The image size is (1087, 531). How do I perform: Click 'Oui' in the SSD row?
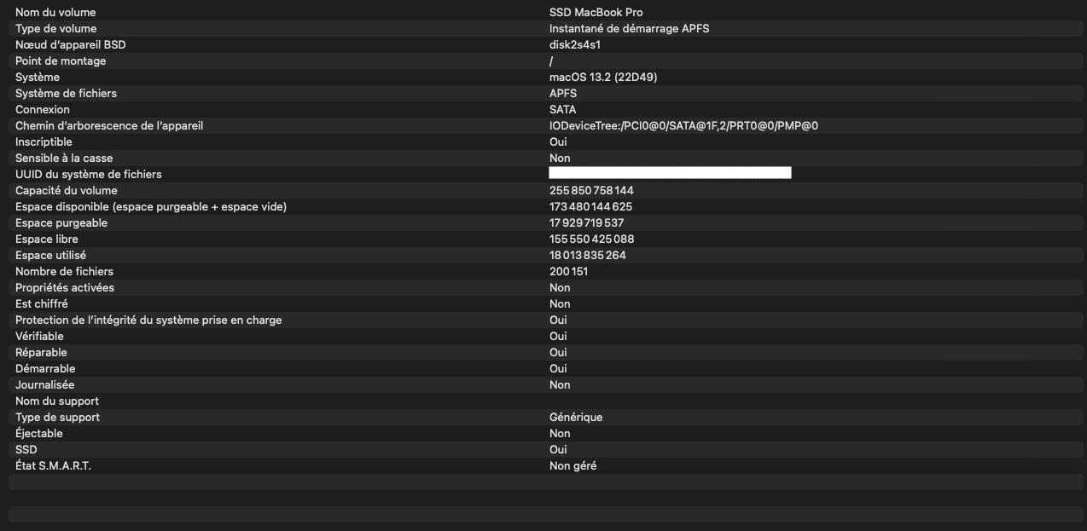point(558,450)
